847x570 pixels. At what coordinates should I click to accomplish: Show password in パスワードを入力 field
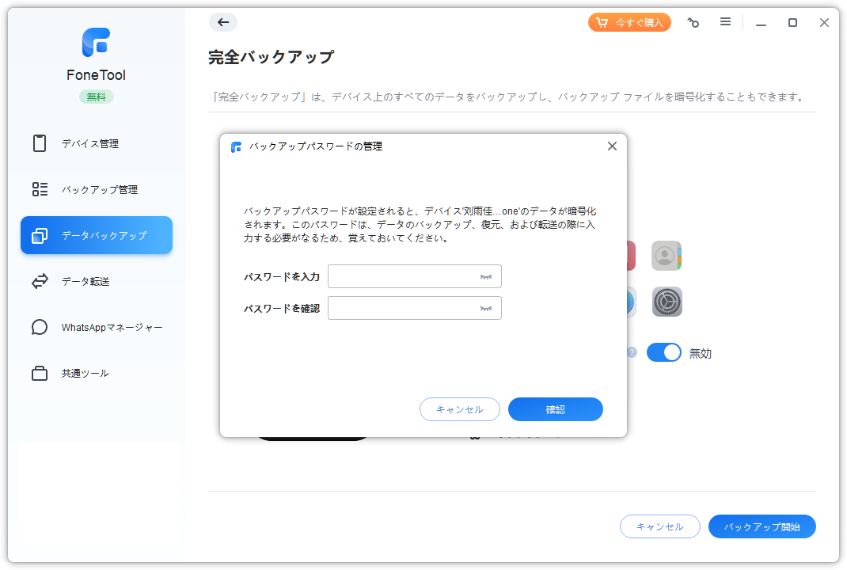(486, 276)
